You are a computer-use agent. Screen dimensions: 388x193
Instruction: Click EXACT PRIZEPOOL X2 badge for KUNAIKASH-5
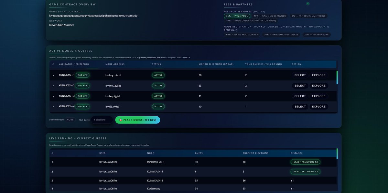coord(305,172)
